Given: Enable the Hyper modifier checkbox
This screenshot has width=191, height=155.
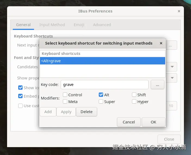Looking at the screenshot, I should [x=134, y=101].
